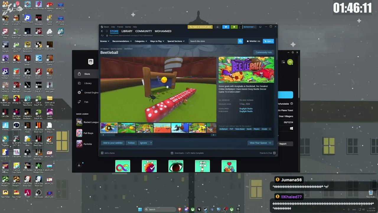Click the Steam store search magnifier button
This screenshot has height=213, width=378.
tap(240, 41)
